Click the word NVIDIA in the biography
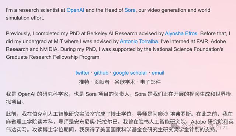The height and width of the screenshot is (136, 236). pyautogui.click(x=49, y=49)
